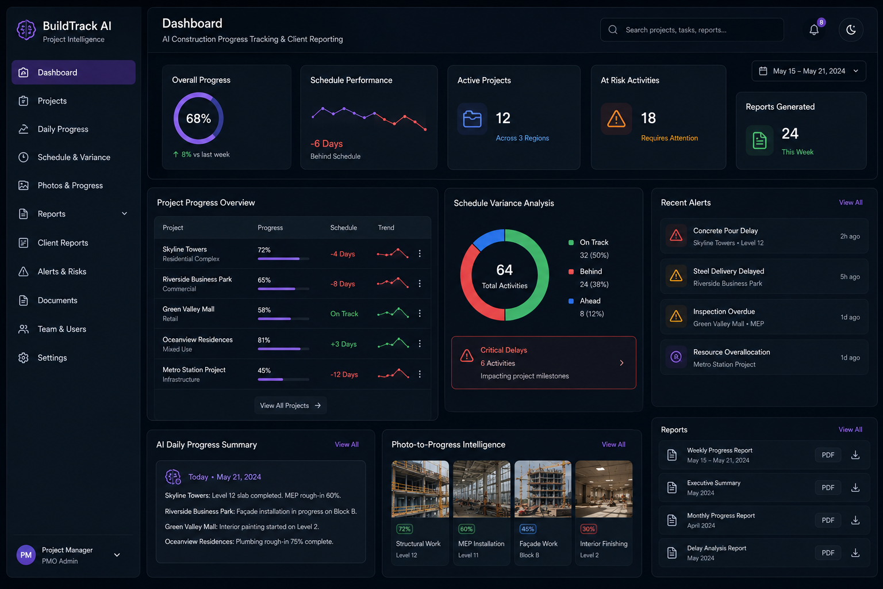883x589 pixels.
Task: Click the search magnifier icon
Action: tap(613, 30)
